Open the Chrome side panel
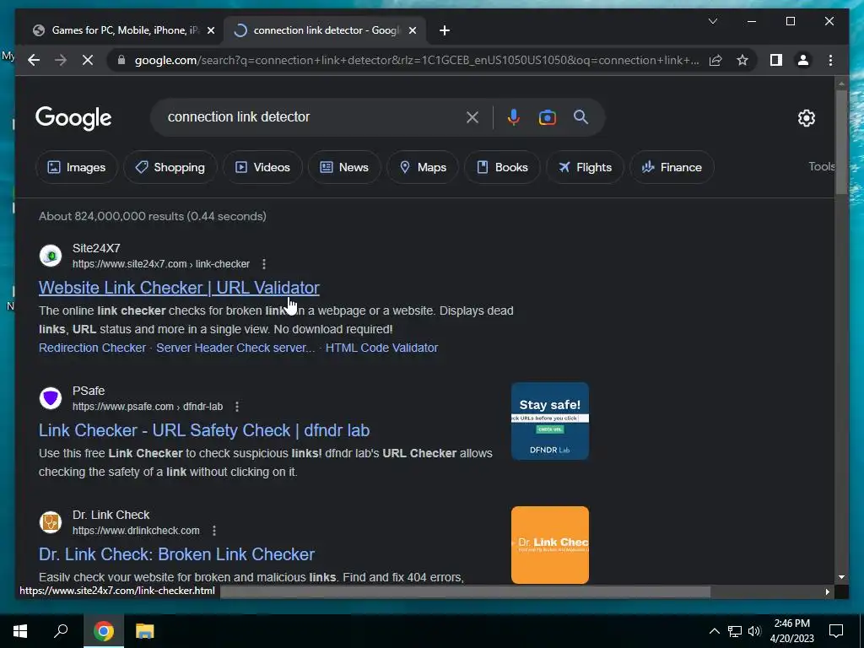Screen dimensions: 864x648 point(776,60)
